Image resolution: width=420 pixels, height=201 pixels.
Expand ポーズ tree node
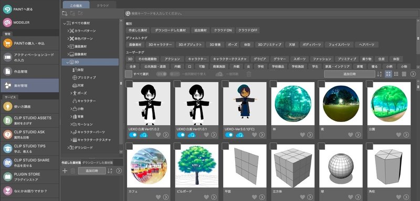pos(71,93)
